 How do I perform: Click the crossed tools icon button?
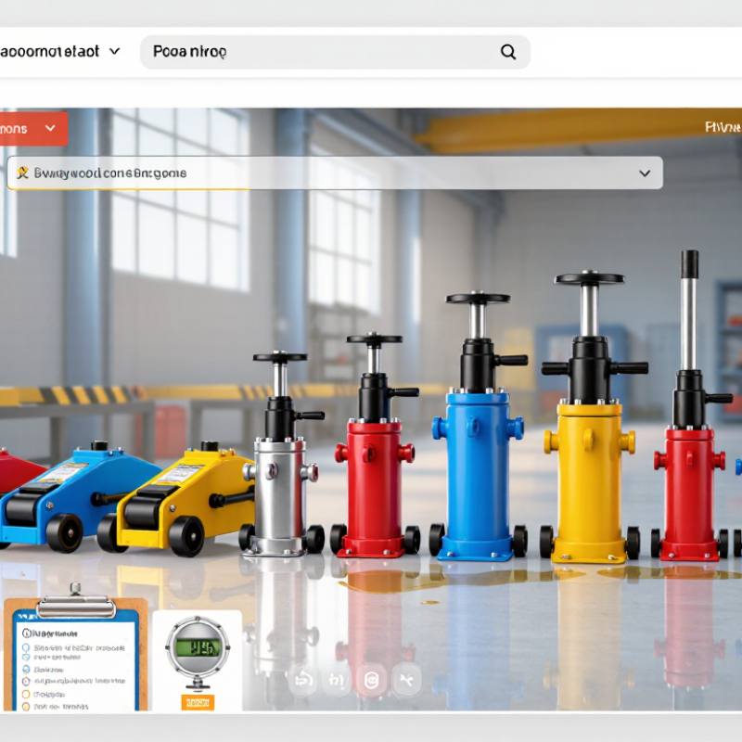coord(406,681)
